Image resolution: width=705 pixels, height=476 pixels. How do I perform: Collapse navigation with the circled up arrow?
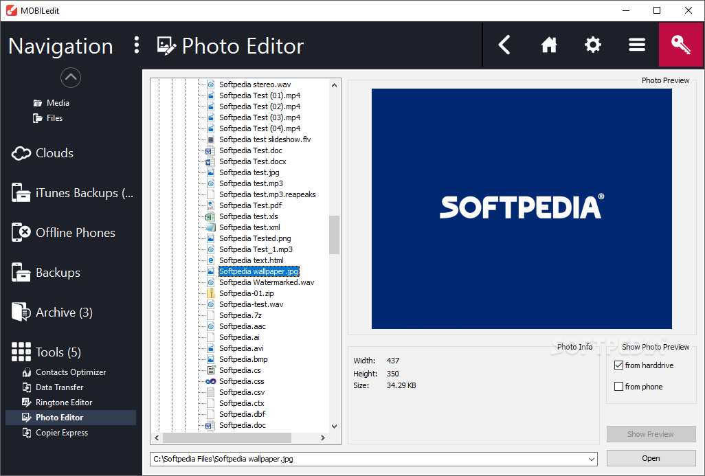(71, 78)
